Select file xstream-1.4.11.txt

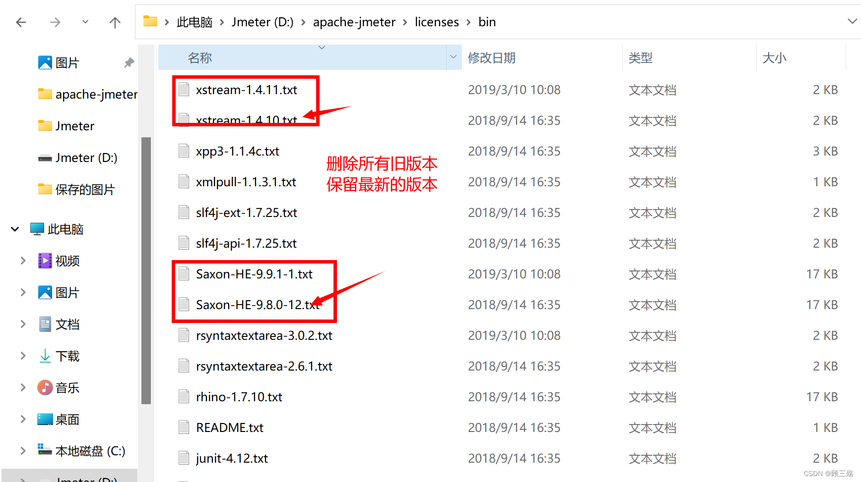pyautogui.click(x=247, y=90)
